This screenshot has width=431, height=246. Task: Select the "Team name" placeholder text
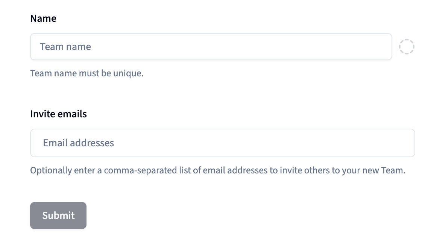tap(65, 47)
